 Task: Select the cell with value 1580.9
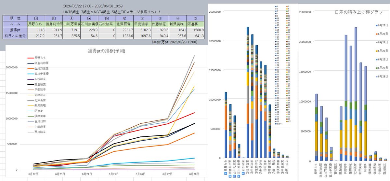point(195,30)
